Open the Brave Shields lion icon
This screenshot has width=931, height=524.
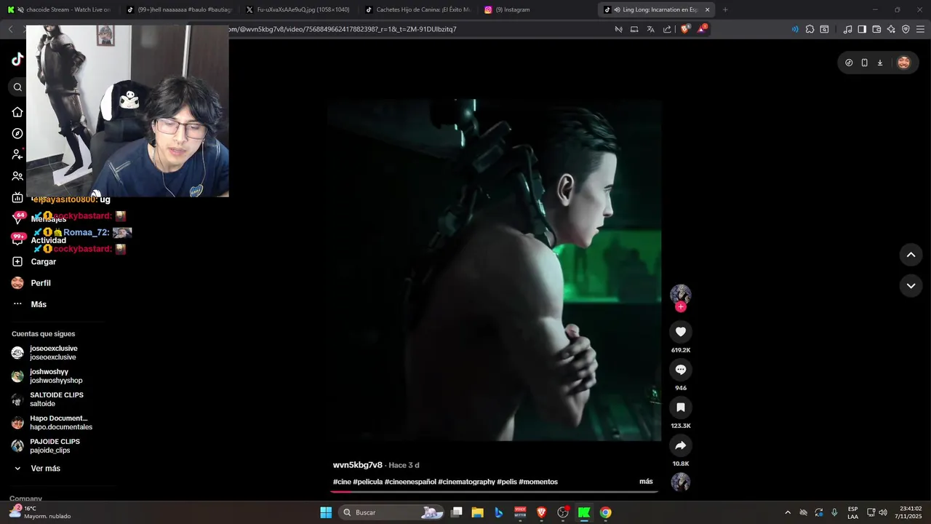[684, 29]
